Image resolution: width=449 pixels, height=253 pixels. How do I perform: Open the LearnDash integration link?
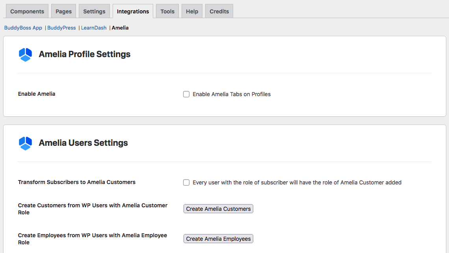(x=94, y=28)
